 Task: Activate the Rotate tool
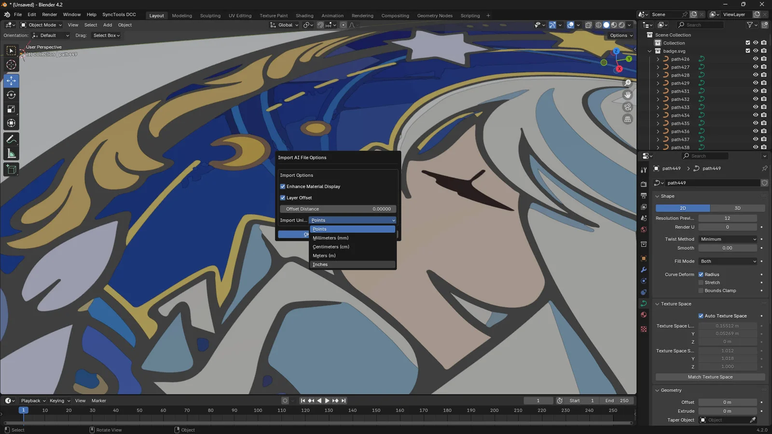point(11,95)
